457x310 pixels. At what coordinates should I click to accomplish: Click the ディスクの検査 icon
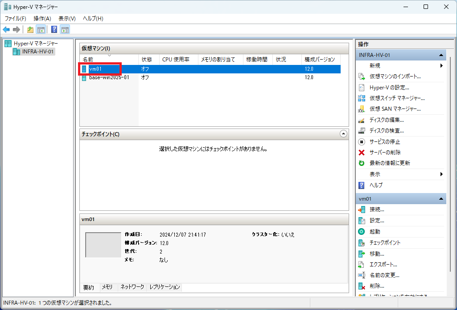pyautogui.click(x=362, y=131)
